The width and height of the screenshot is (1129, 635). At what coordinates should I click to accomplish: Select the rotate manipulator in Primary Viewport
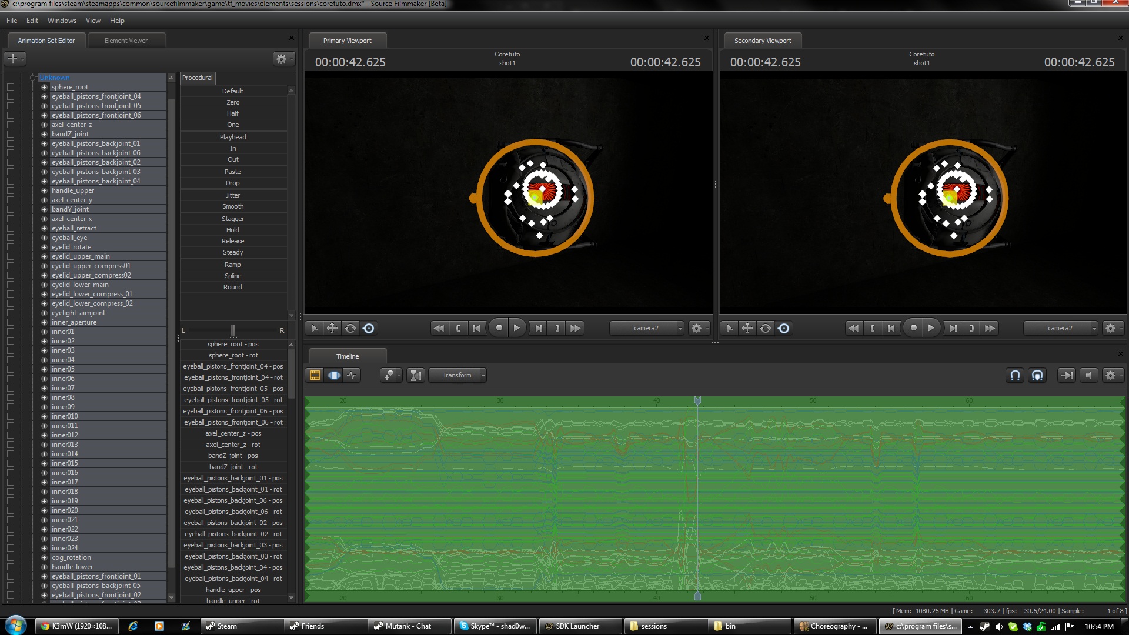(x=350, y=328)
